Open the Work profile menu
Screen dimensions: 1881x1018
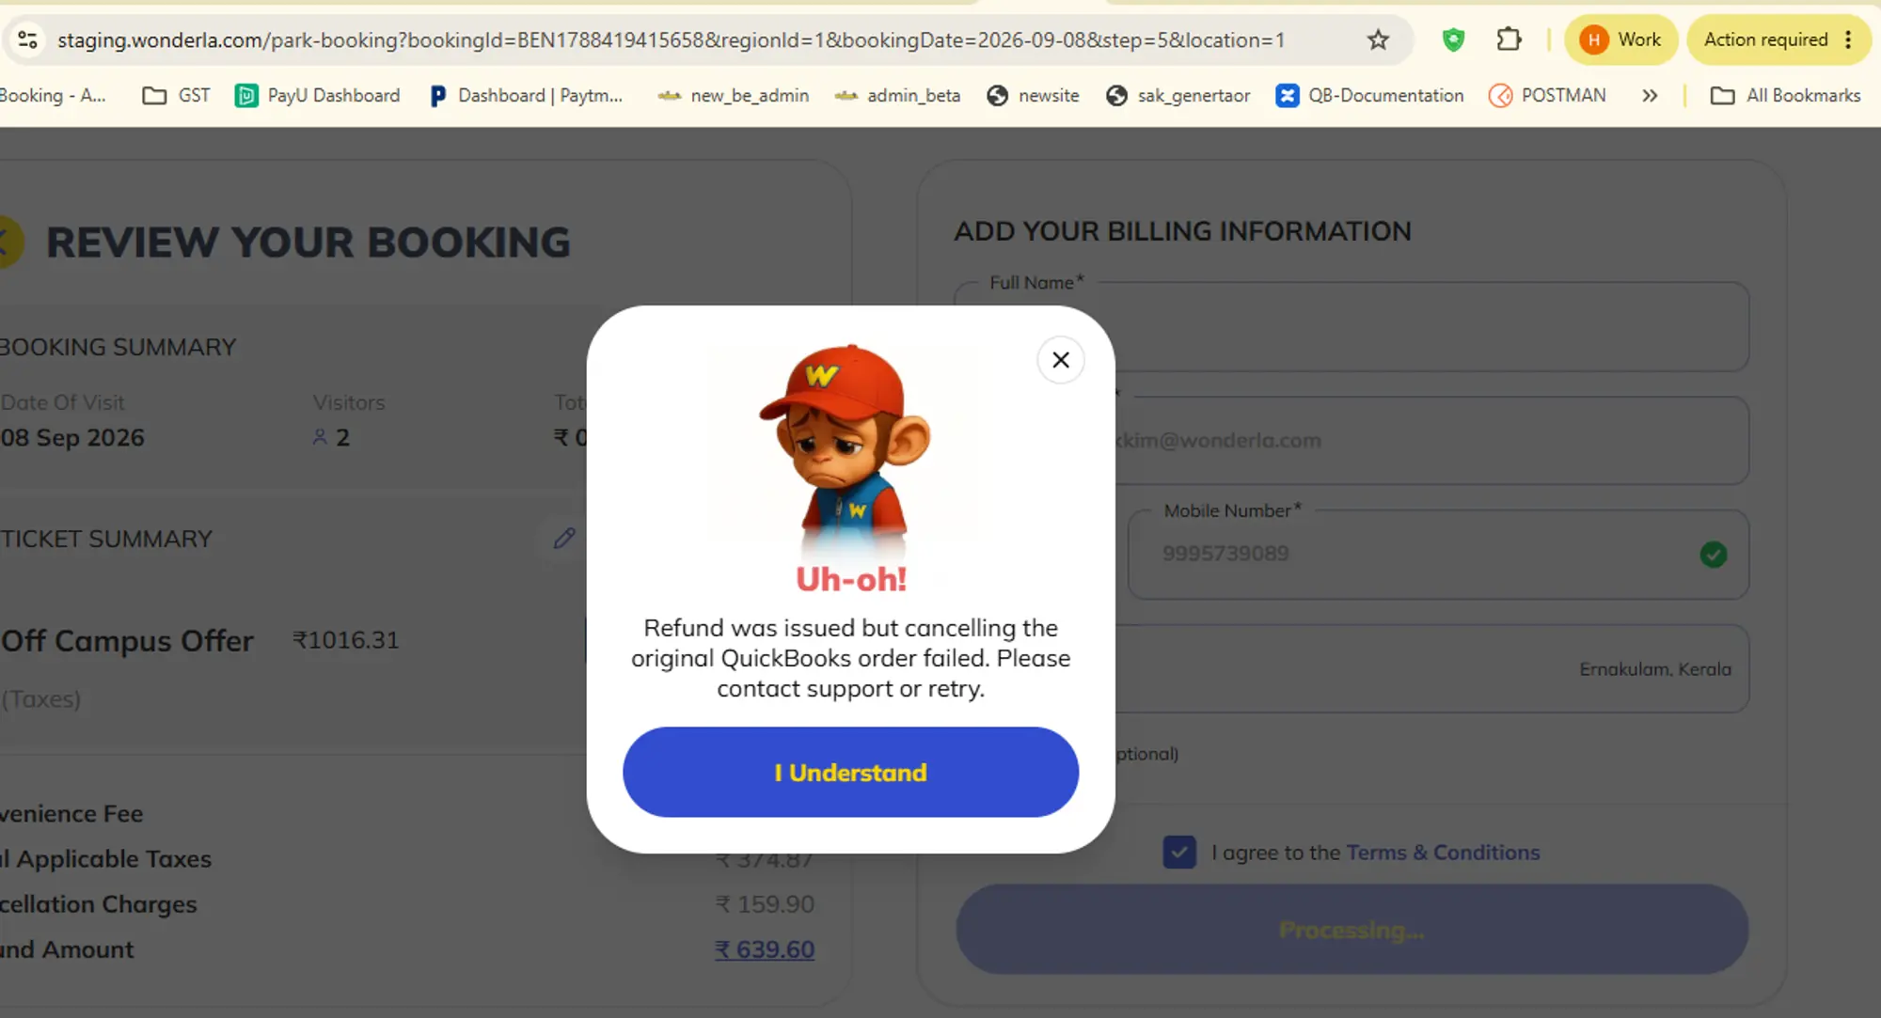coord(1621,39)
